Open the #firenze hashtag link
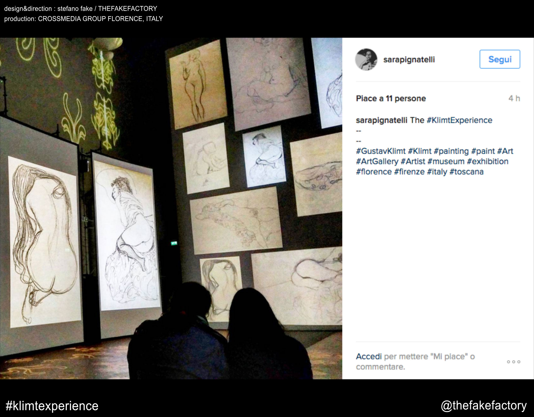Viewport: 534px width, 417px height. (x=409, y=172)
